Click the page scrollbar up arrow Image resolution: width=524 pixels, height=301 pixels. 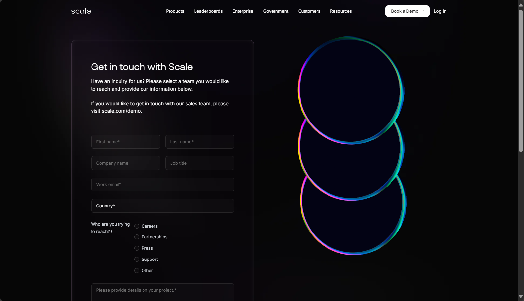[521, 5]
